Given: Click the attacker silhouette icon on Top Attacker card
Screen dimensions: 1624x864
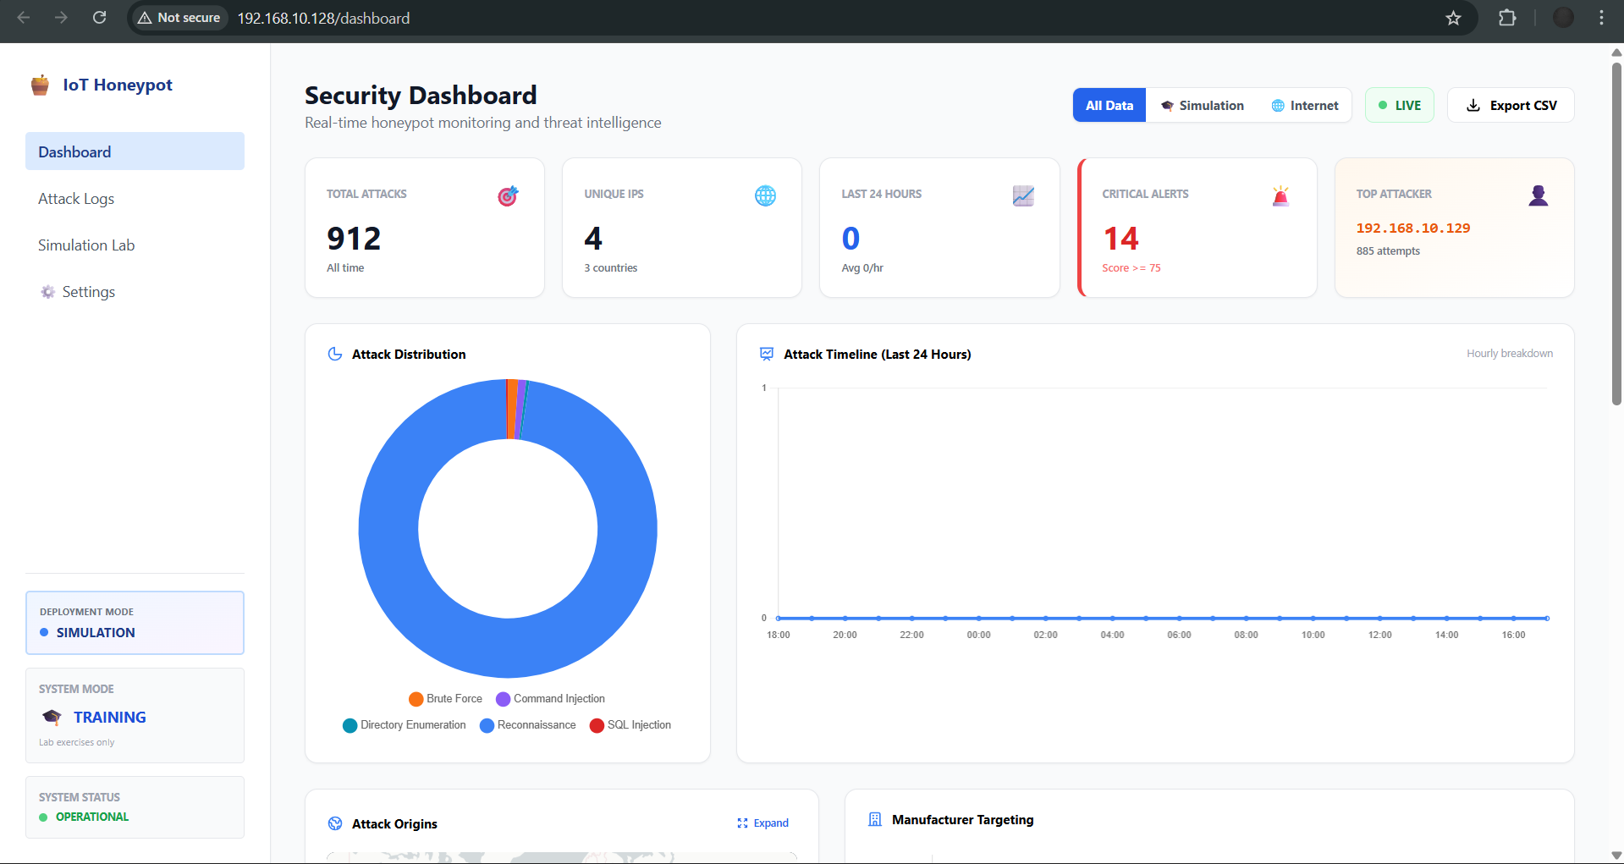Looking at the screenshot, I should [1538, 195].
